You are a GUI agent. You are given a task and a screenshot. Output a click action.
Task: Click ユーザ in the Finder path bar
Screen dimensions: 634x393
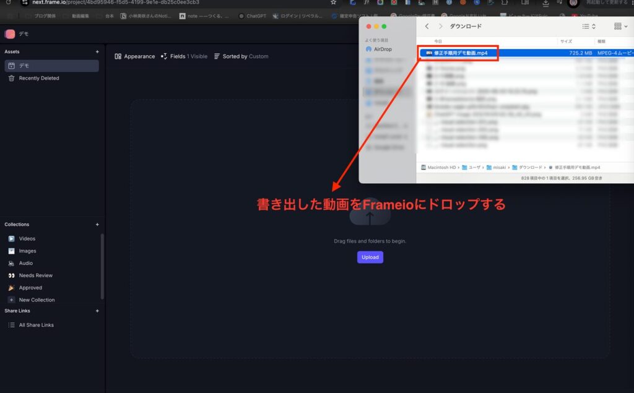tap(471, 167)
